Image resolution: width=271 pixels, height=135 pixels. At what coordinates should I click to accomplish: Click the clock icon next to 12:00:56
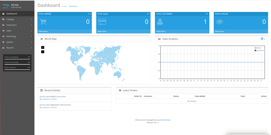(40, 99)
